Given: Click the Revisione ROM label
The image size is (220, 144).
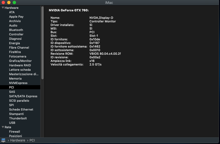Looking at the screenshot, I should [x=62, y=54].
